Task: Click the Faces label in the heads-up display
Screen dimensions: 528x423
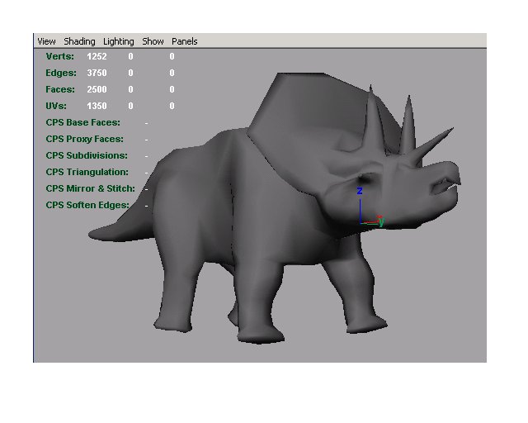Action: (60, 89)
